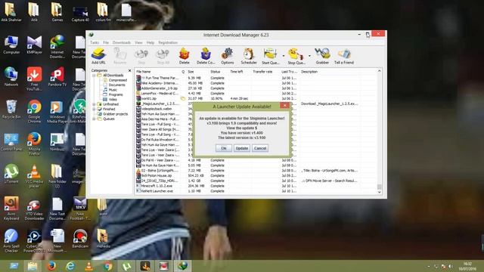Click the Add URL toolbar icon
The width and height of the screenshot is (484, 272).
[x=99, y=56]
